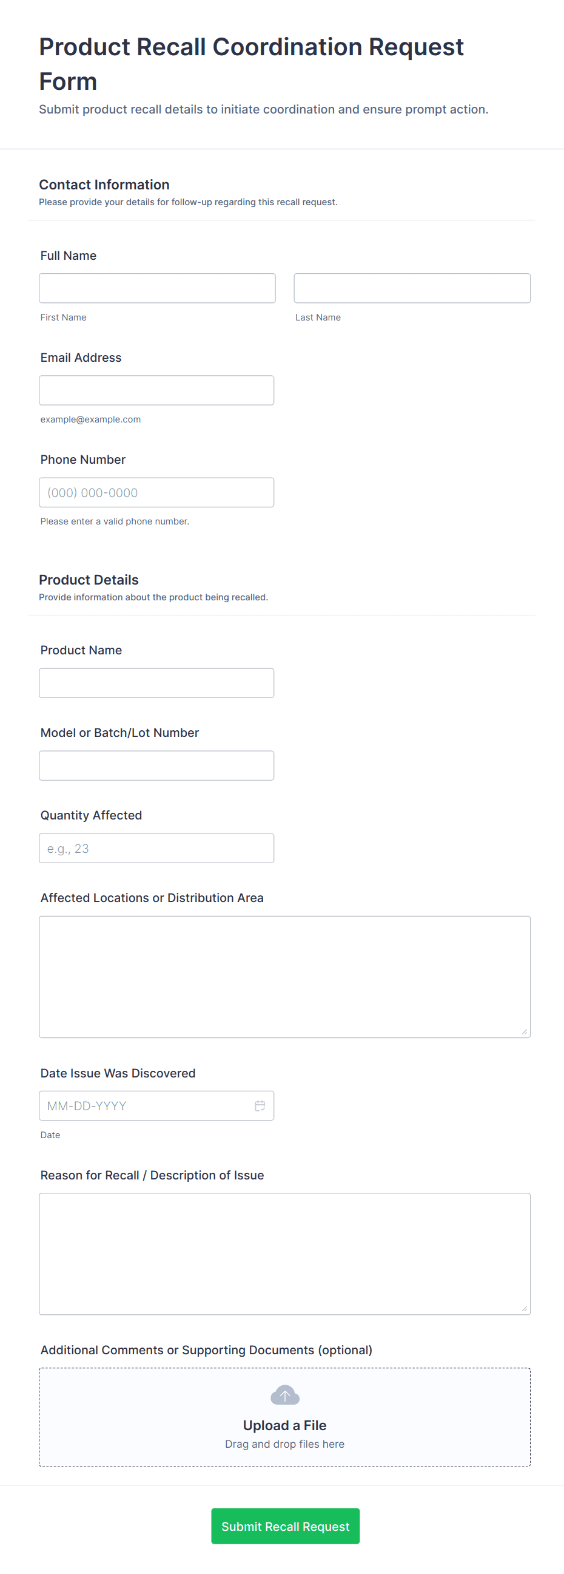Click resize handle of Reason for Recall box

tap(525, 1308)
